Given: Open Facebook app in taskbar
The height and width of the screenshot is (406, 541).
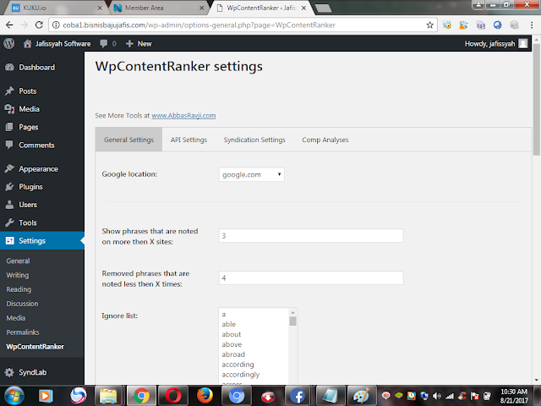Looking at the screenshot, I should click(298, 396).
